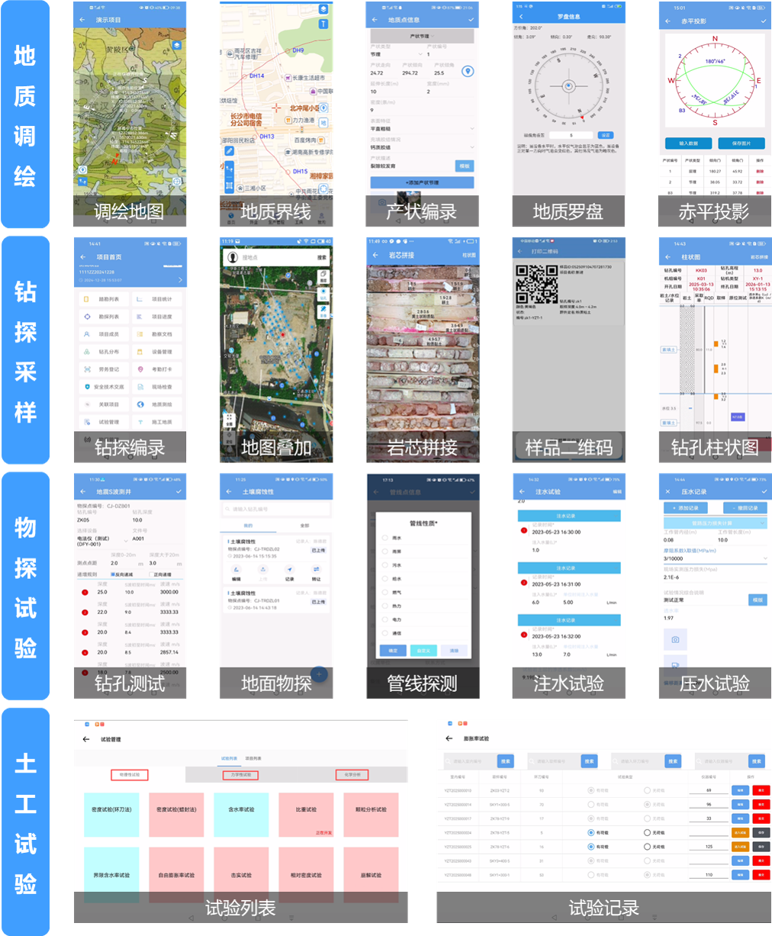Select first radio option in 管线性质 dialog

pos(385,538)
